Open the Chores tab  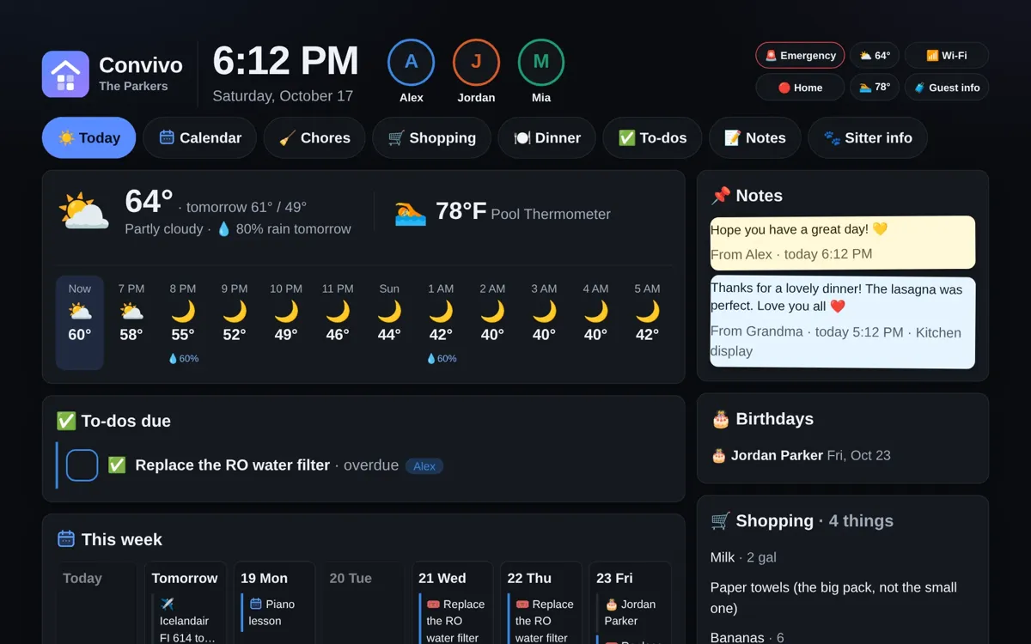click(x=314, y=137)
